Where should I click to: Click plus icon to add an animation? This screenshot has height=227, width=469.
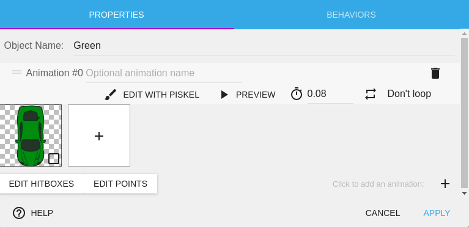coord(445,184)
